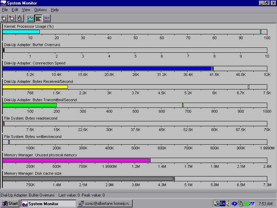The height and width of the screenshot is (208, 277).
Task: Expand the View menu
Action: pos(26,10)
